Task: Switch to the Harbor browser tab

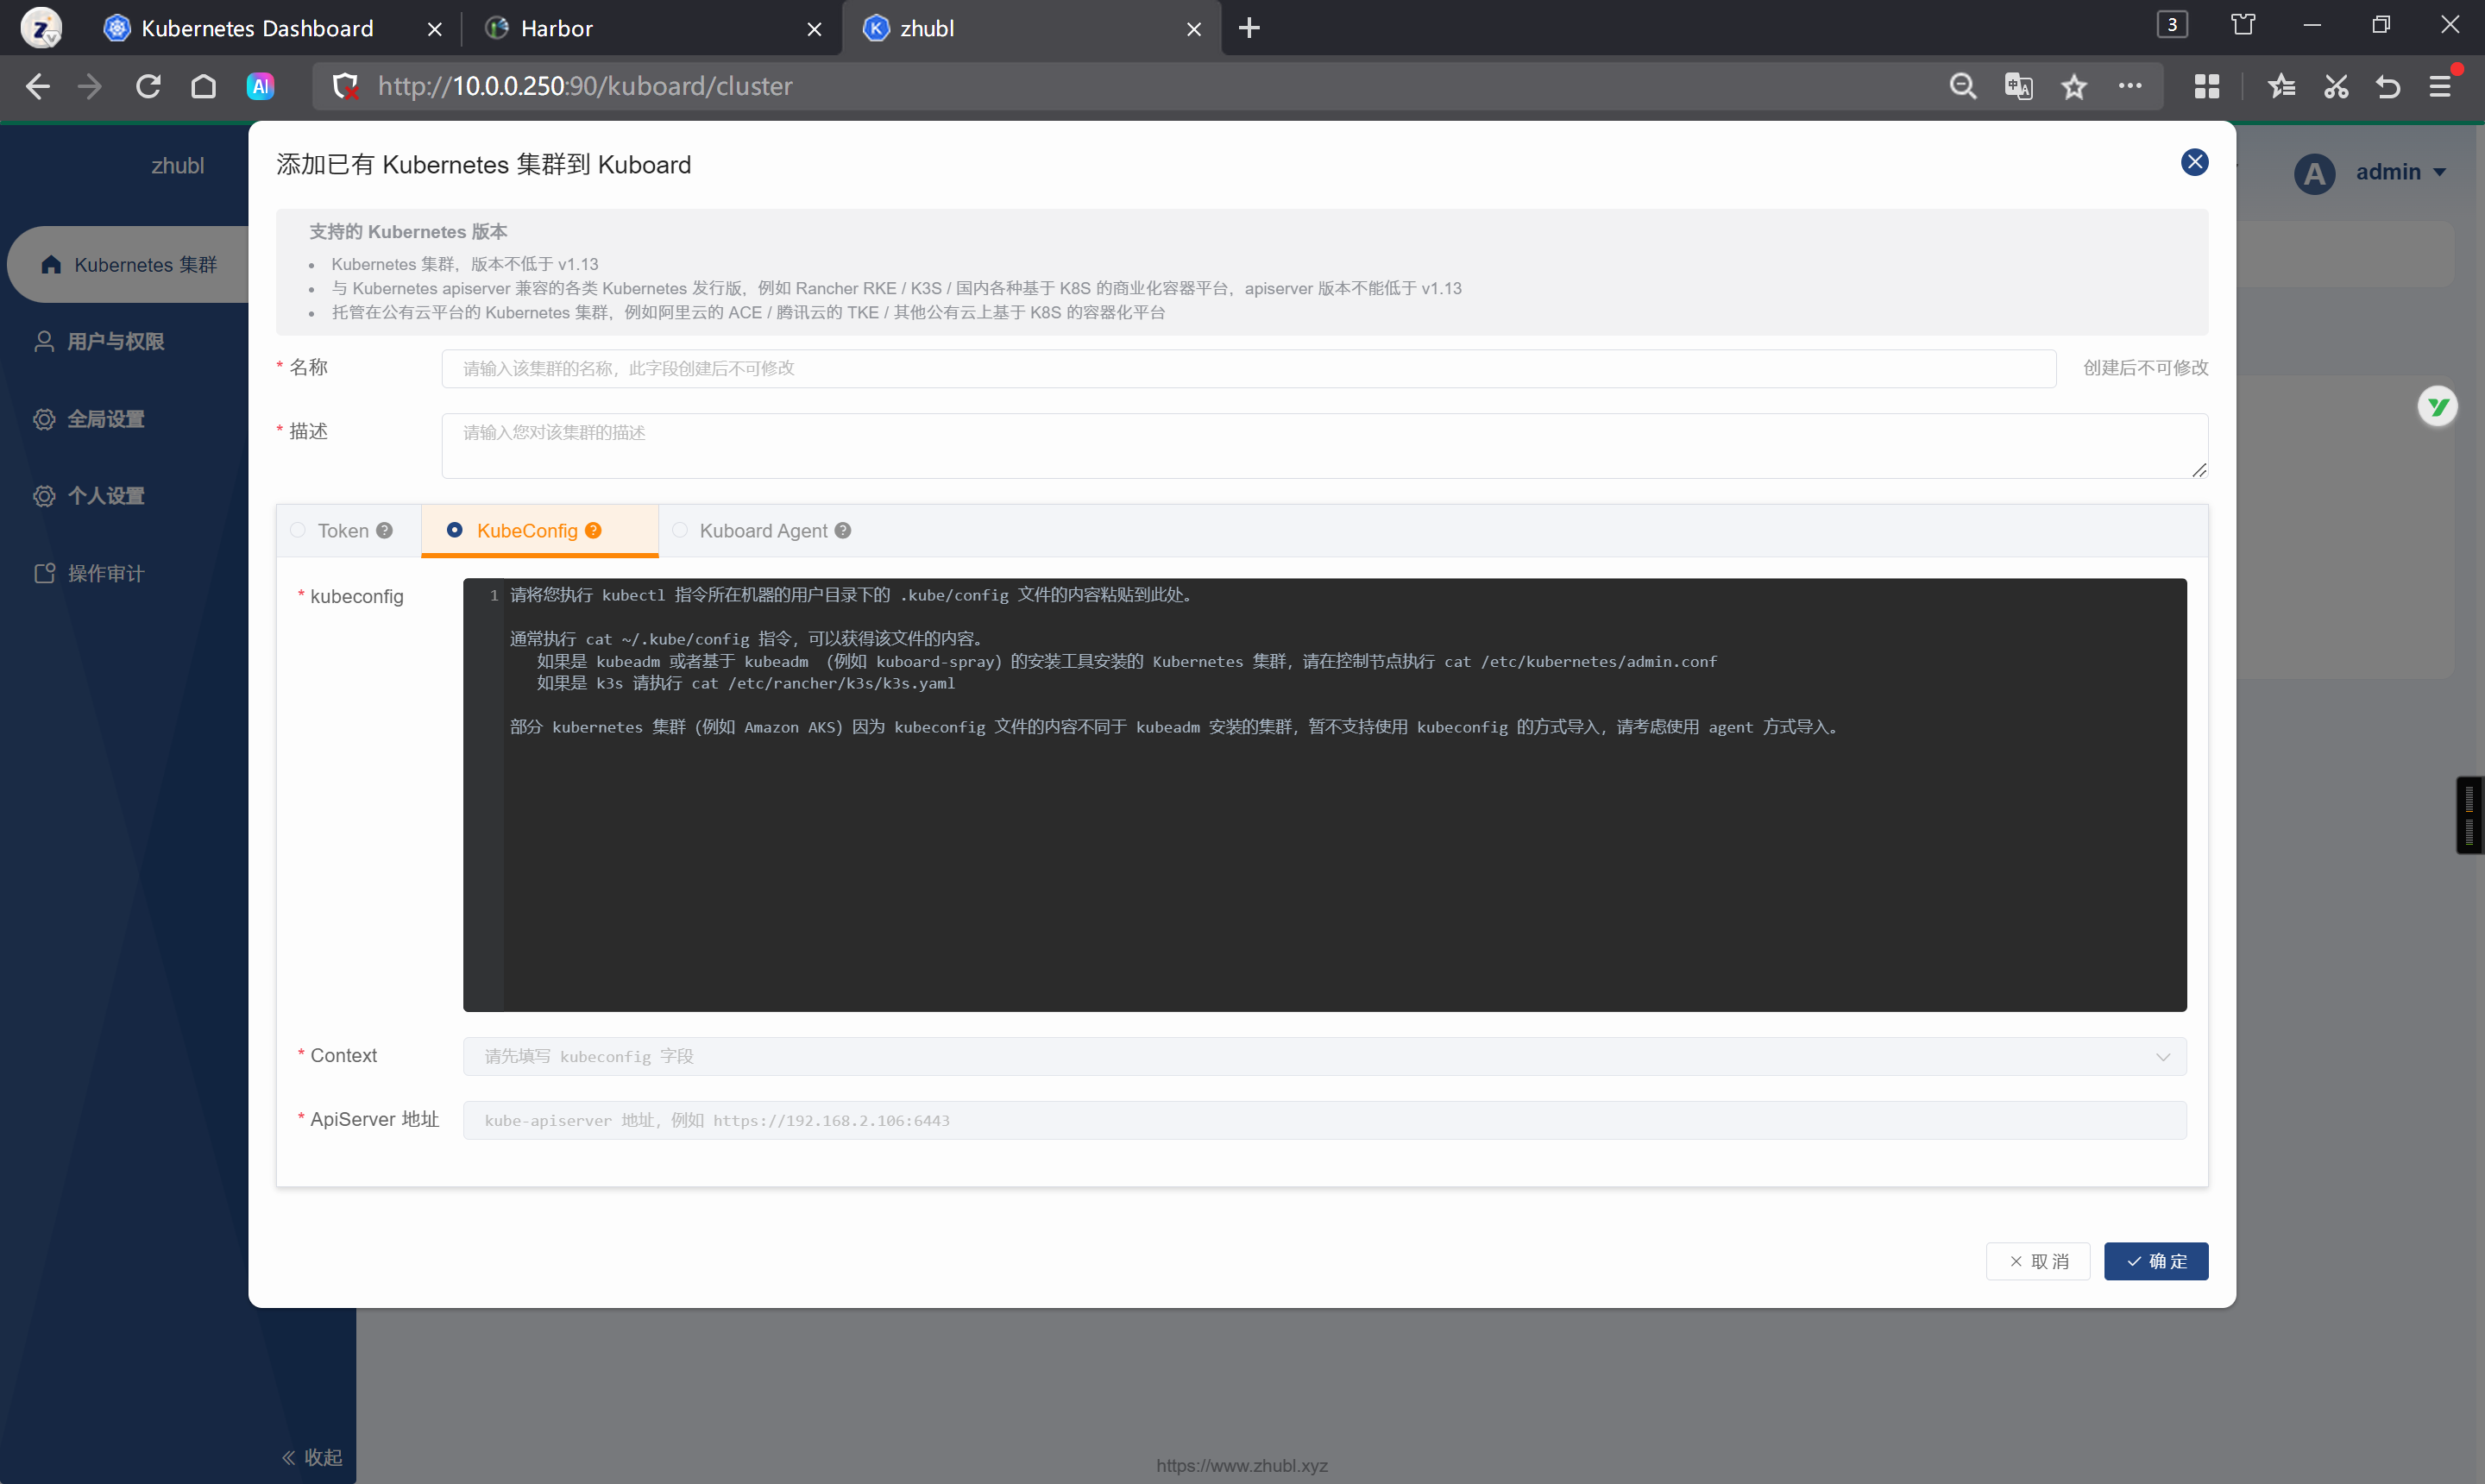Action: [556, 28]
